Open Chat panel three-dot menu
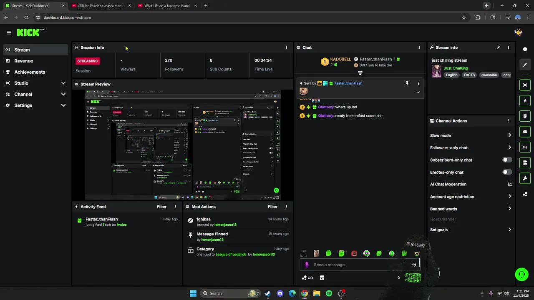534x300 pixels. pyautogui.click(x=419, y=47)
